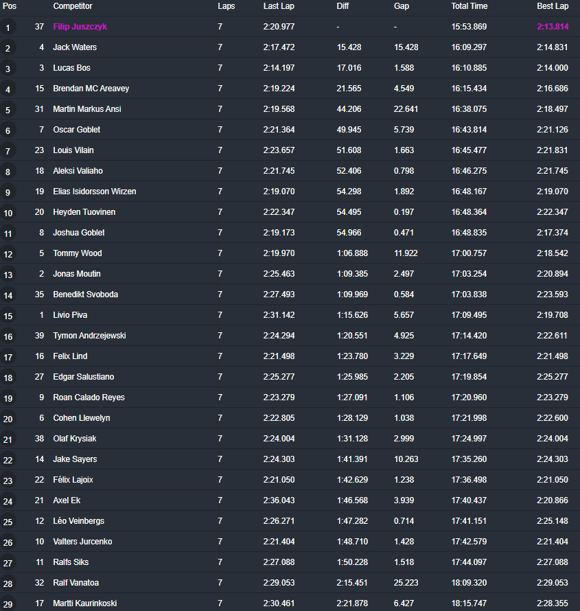Click position badge 15 circle

(8, 316)
